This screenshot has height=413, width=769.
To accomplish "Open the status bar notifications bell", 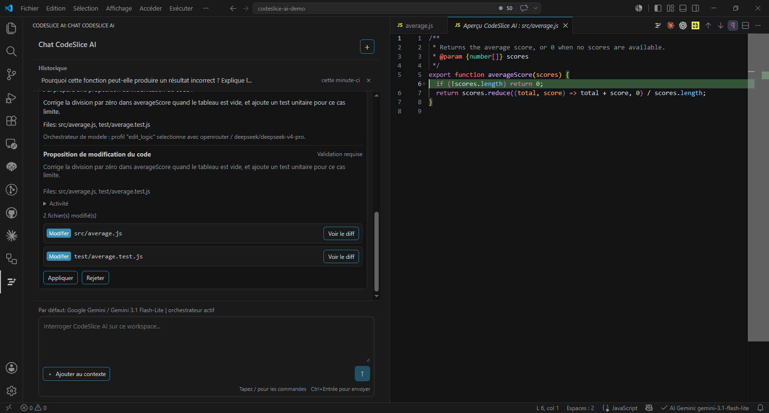I will click(x=760, y=408).
